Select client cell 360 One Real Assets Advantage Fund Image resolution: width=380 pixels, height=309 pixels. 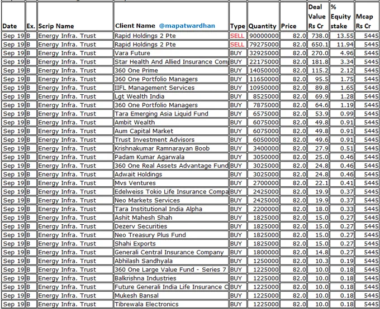click(171, 166)
